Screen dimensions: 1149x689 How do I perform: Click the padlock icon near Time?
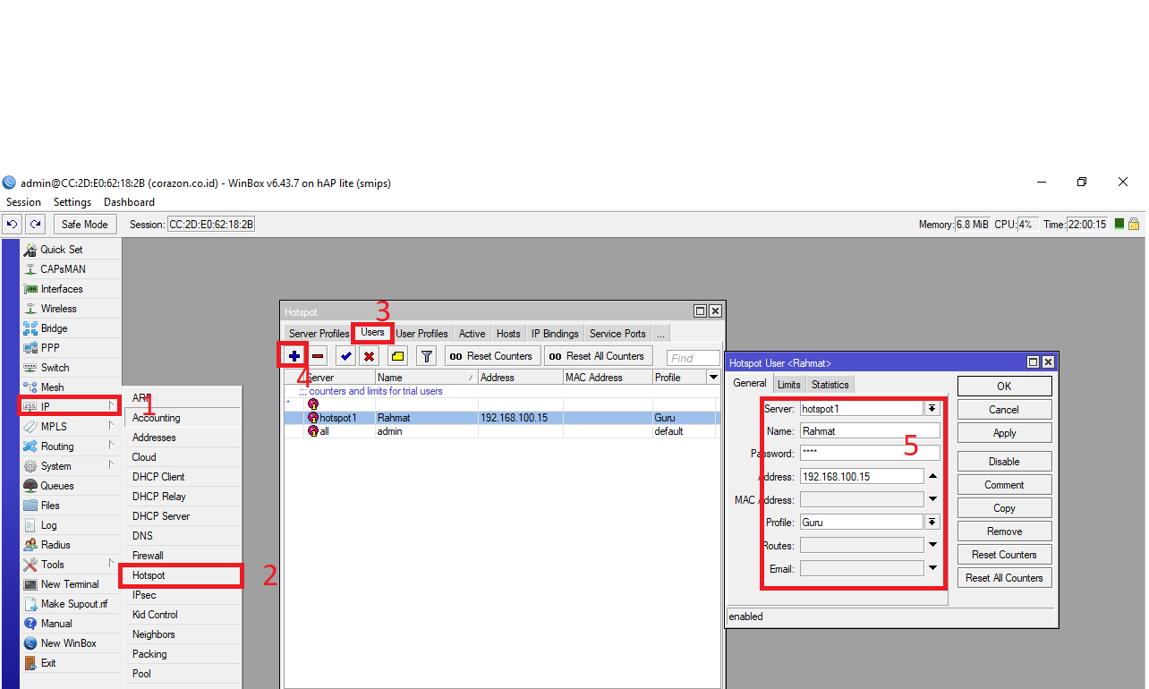click(x=1134, y=225)
